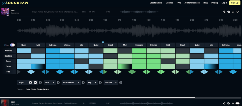Viewport: 242px width, 106px height.
Task: Open Create Music in the top navigation
Action: tap(156, 3)
